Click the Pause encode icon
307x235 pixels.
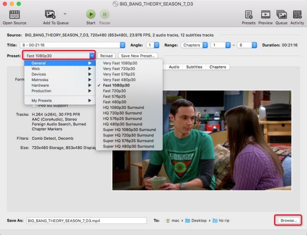click(x=104, y=15)
